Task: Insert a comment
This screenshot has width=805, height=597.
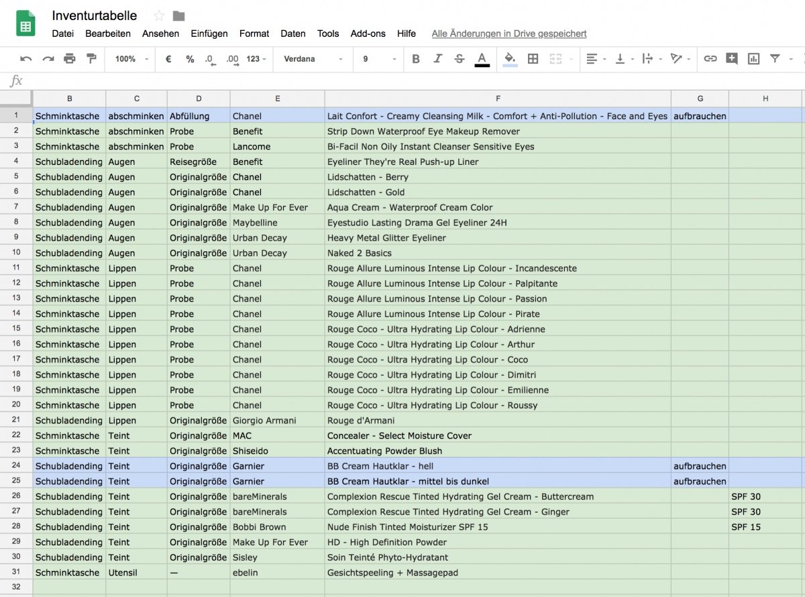Action: pos(731,59)
